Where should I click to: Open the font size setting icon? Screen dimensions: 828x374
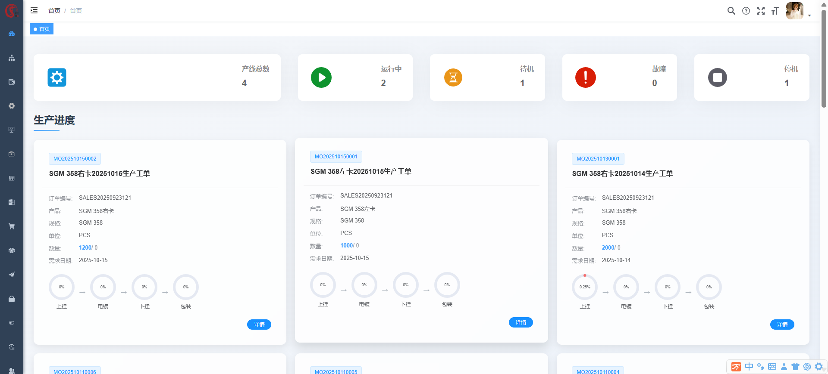tap(775, 11)
